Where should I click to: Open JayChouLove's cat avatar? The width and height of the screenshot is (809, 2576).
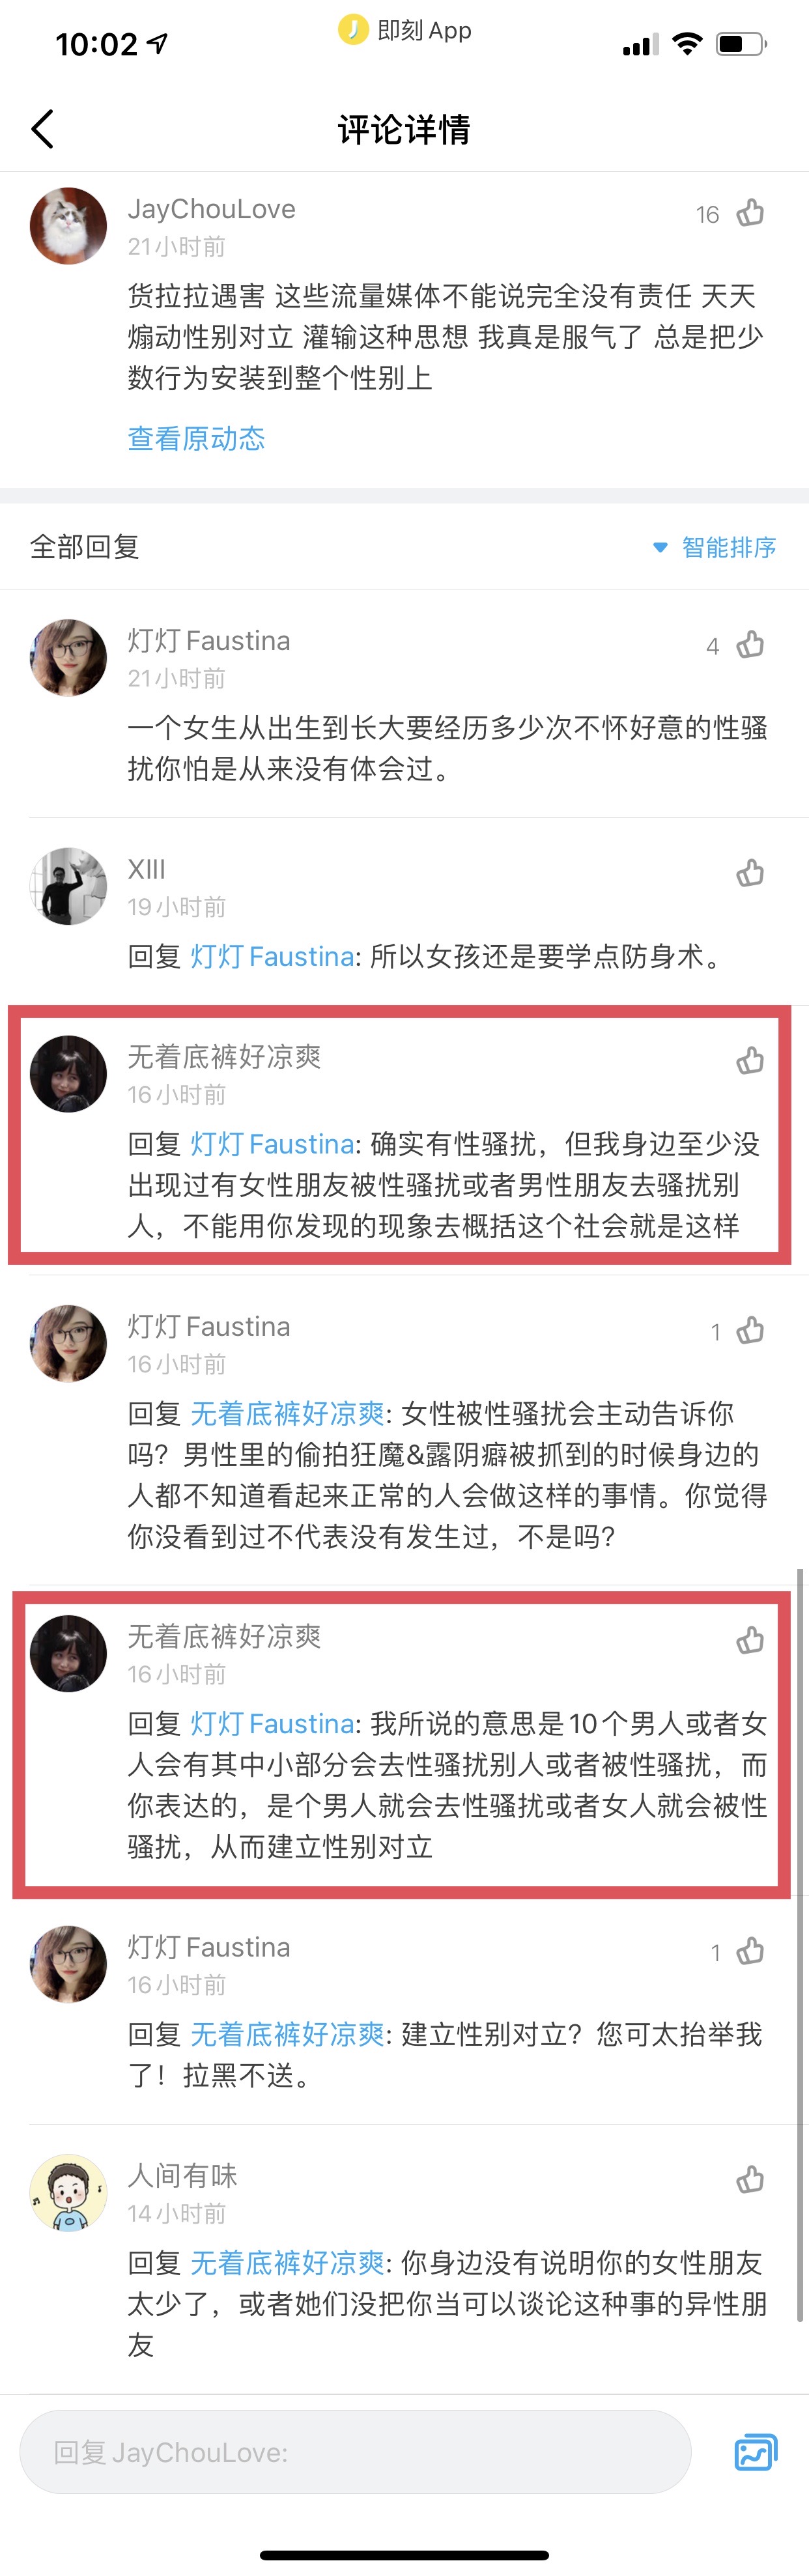(68, 226)
